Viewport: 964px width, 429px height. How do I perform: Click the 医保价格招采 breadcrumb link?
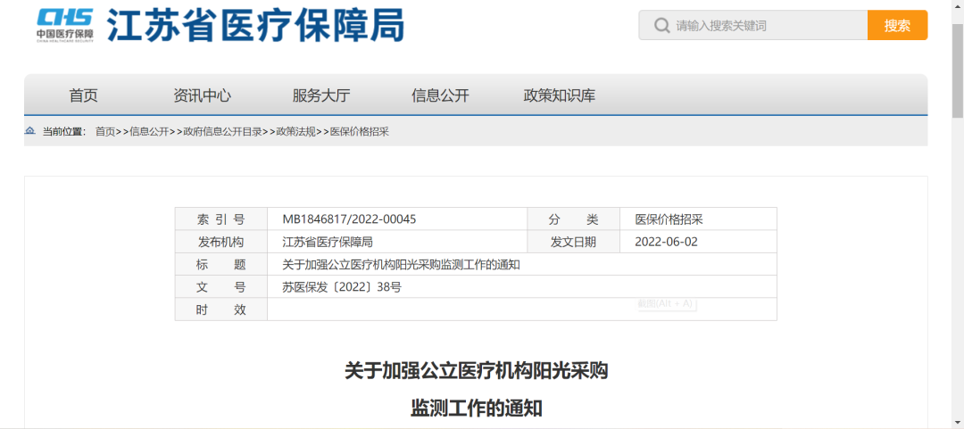click(x=360, y=132)
